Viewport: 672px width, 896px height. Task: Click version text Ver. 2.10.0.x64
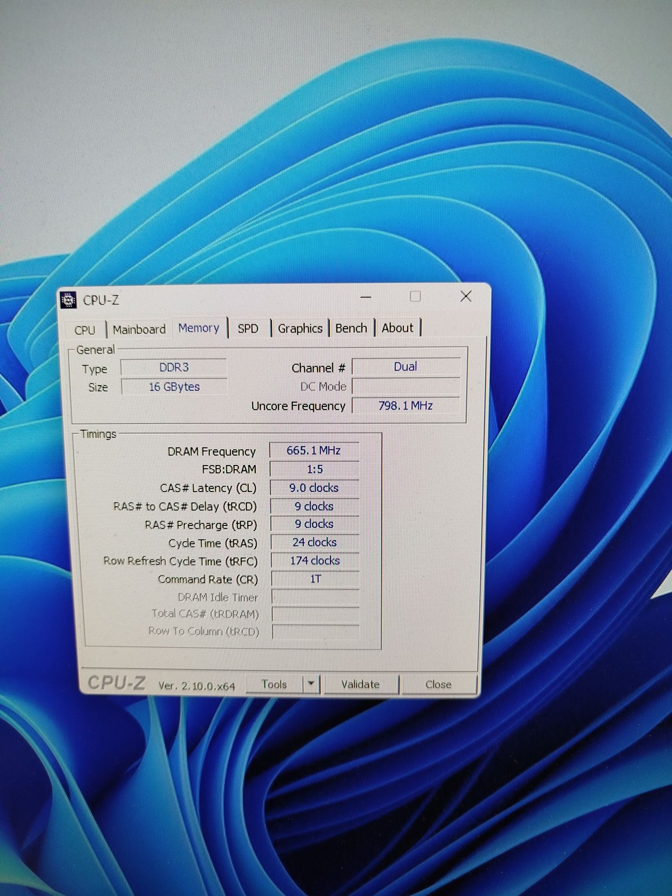(197, 686)
